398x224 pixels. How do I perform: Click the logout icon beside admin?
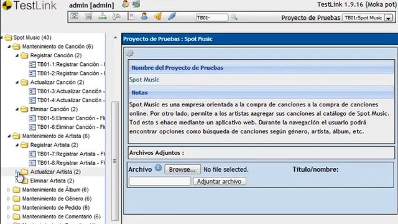coord(136,4)
